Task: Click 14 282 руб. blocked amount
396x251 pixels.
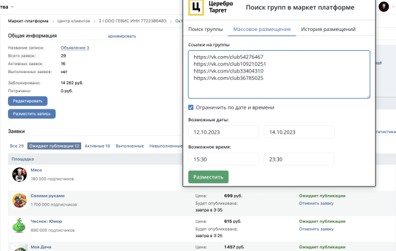Action: click(x=72, y=82)
